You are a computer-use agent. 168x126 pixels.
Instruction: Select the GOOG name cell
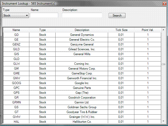(x=16, y=83)
